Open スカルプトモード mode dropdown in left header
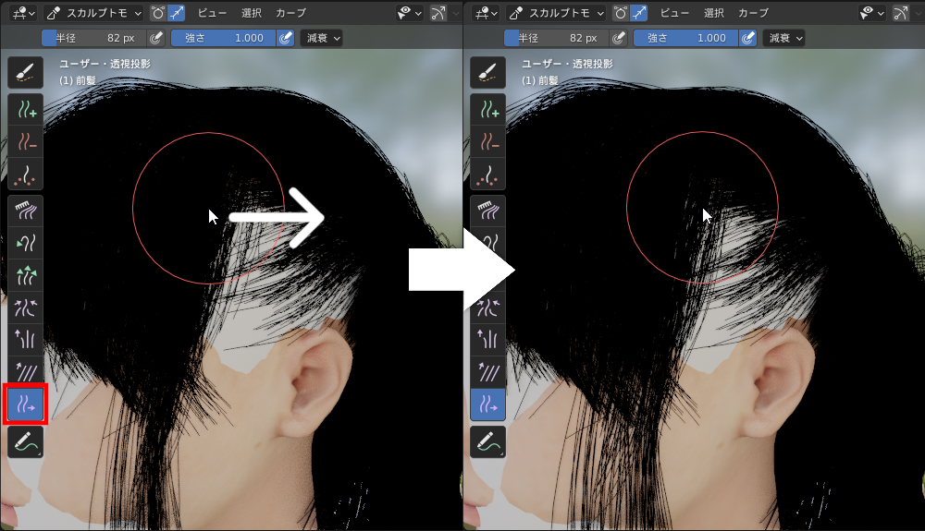 pos(94,13)
